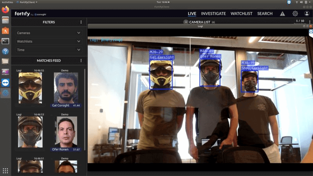Open Matches Feed three-dot menu
The height and width of the screenshot is (176, 313).
point(81,60)
